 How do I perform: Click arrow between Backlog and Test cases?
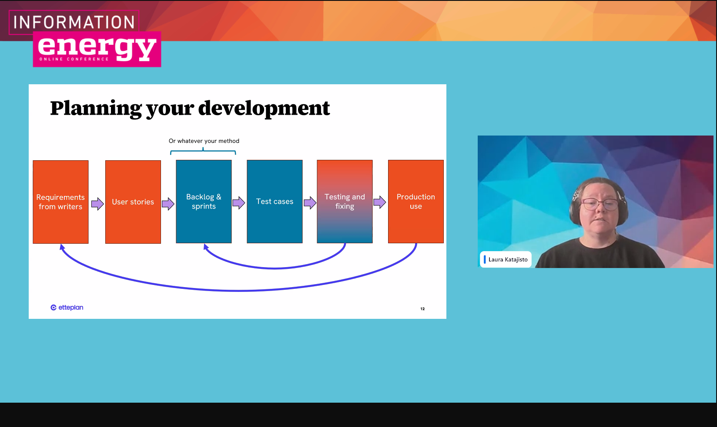coord(239,203)
